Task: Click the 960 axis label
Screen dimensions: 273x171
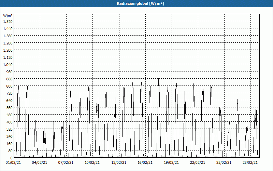Action: tap(10, 72)
